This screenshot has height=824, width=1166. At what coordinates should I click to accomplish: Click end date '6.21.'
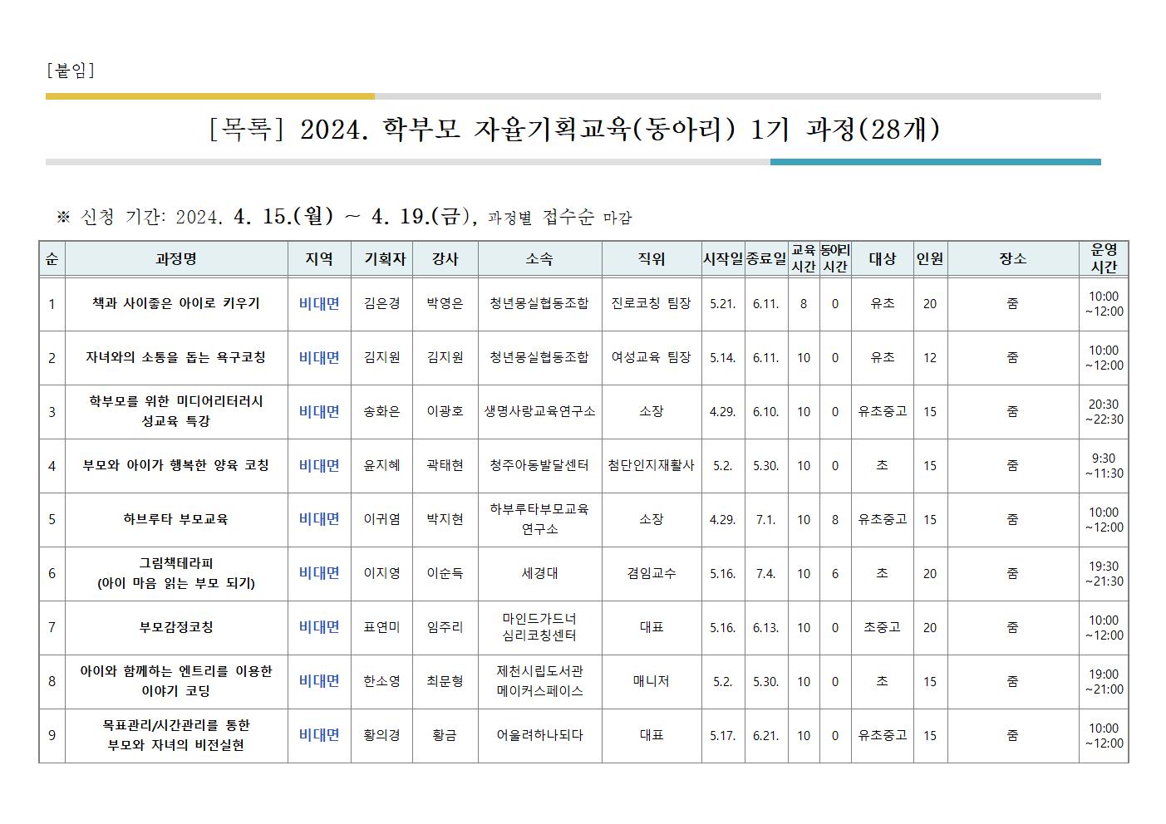[766, 736]
